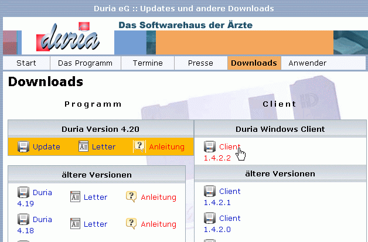Open the Letter link for Version 4.20
This screenshot has height=242, width=368.
pyautogui.click(x=104, y=147)
